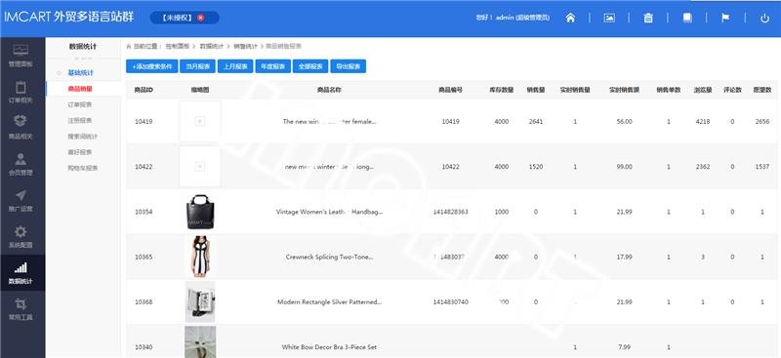Click the 销售量 column header

coord(535,90)
